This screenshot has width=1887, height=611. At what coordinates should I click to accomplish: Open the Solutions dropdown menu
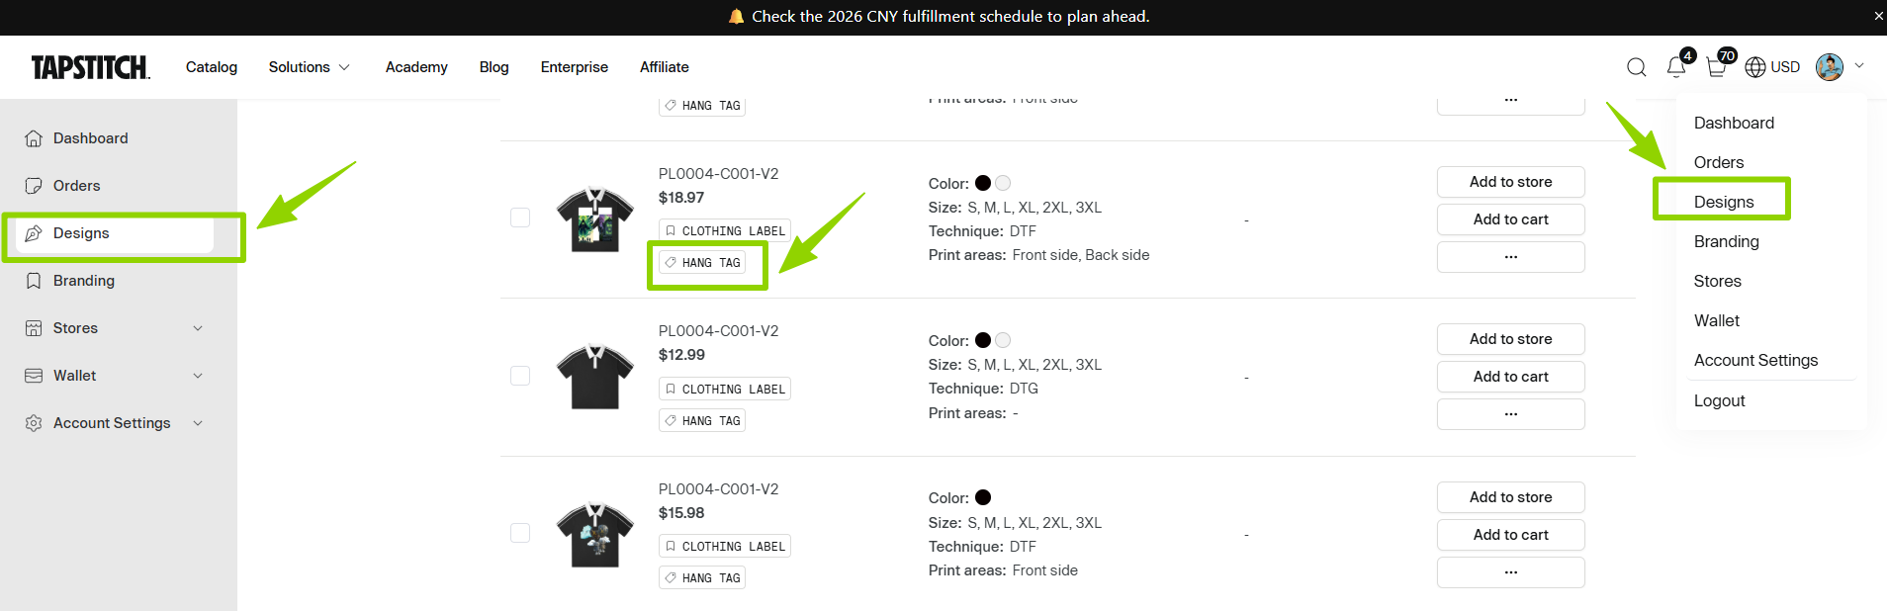309,67
